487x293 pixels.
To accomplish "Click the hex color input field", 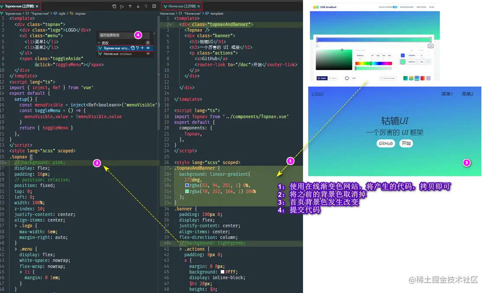I will (360, 55).
